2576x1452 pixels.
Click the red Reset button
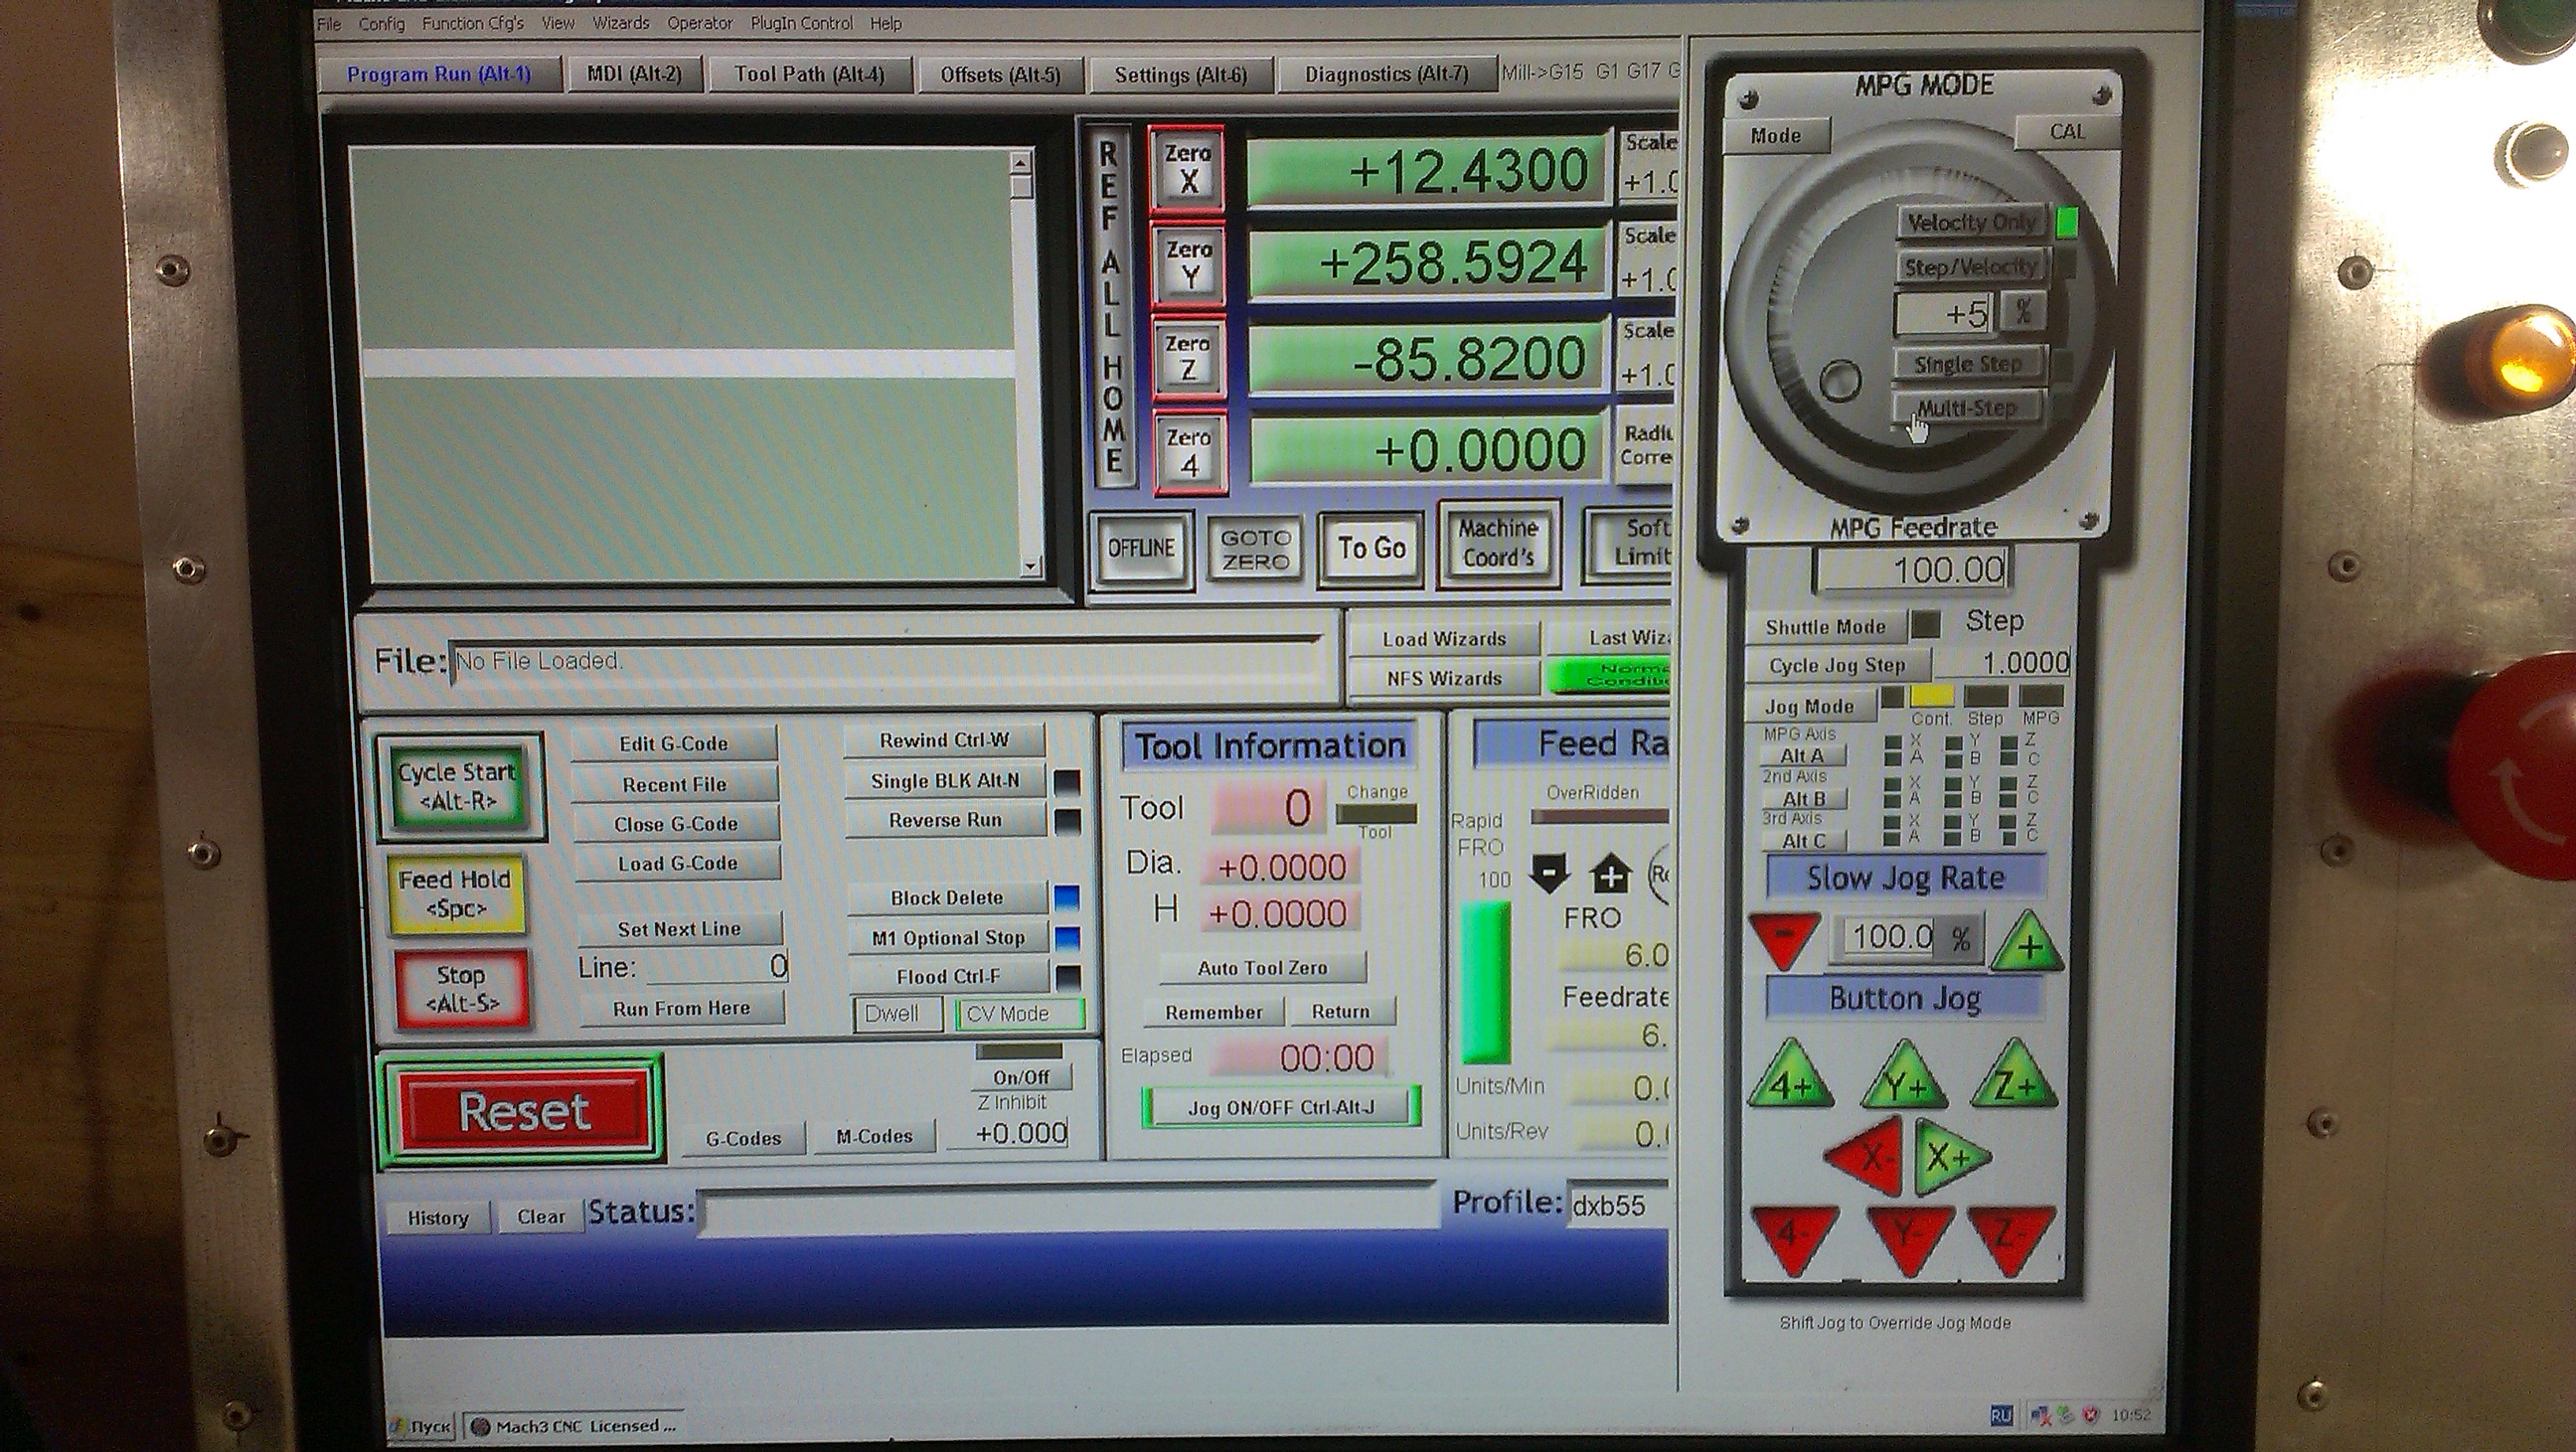point(524,1111)
